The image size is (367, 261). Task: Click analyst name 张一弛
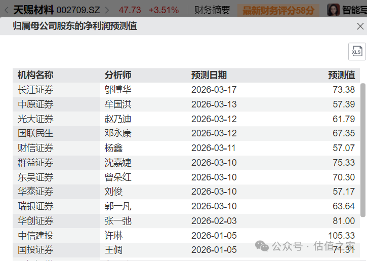(x=118, y=221)
